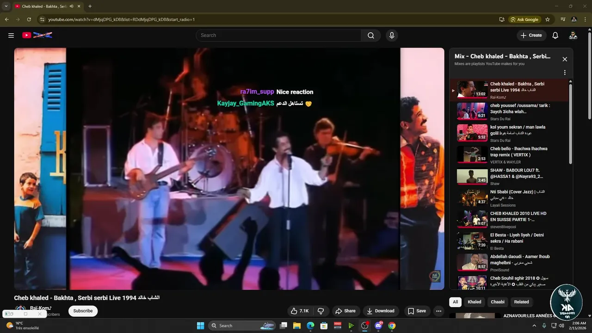Open Task View on the taskbar
The image size is (592, 333).
[x=284, y=326]
